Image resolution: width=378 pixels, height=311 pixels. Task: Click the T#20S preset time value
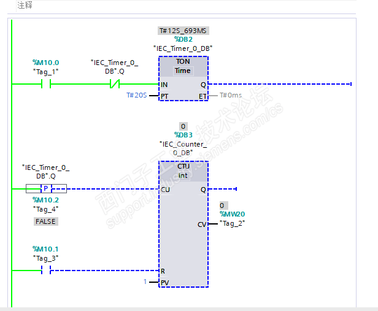tap(137, 96)
